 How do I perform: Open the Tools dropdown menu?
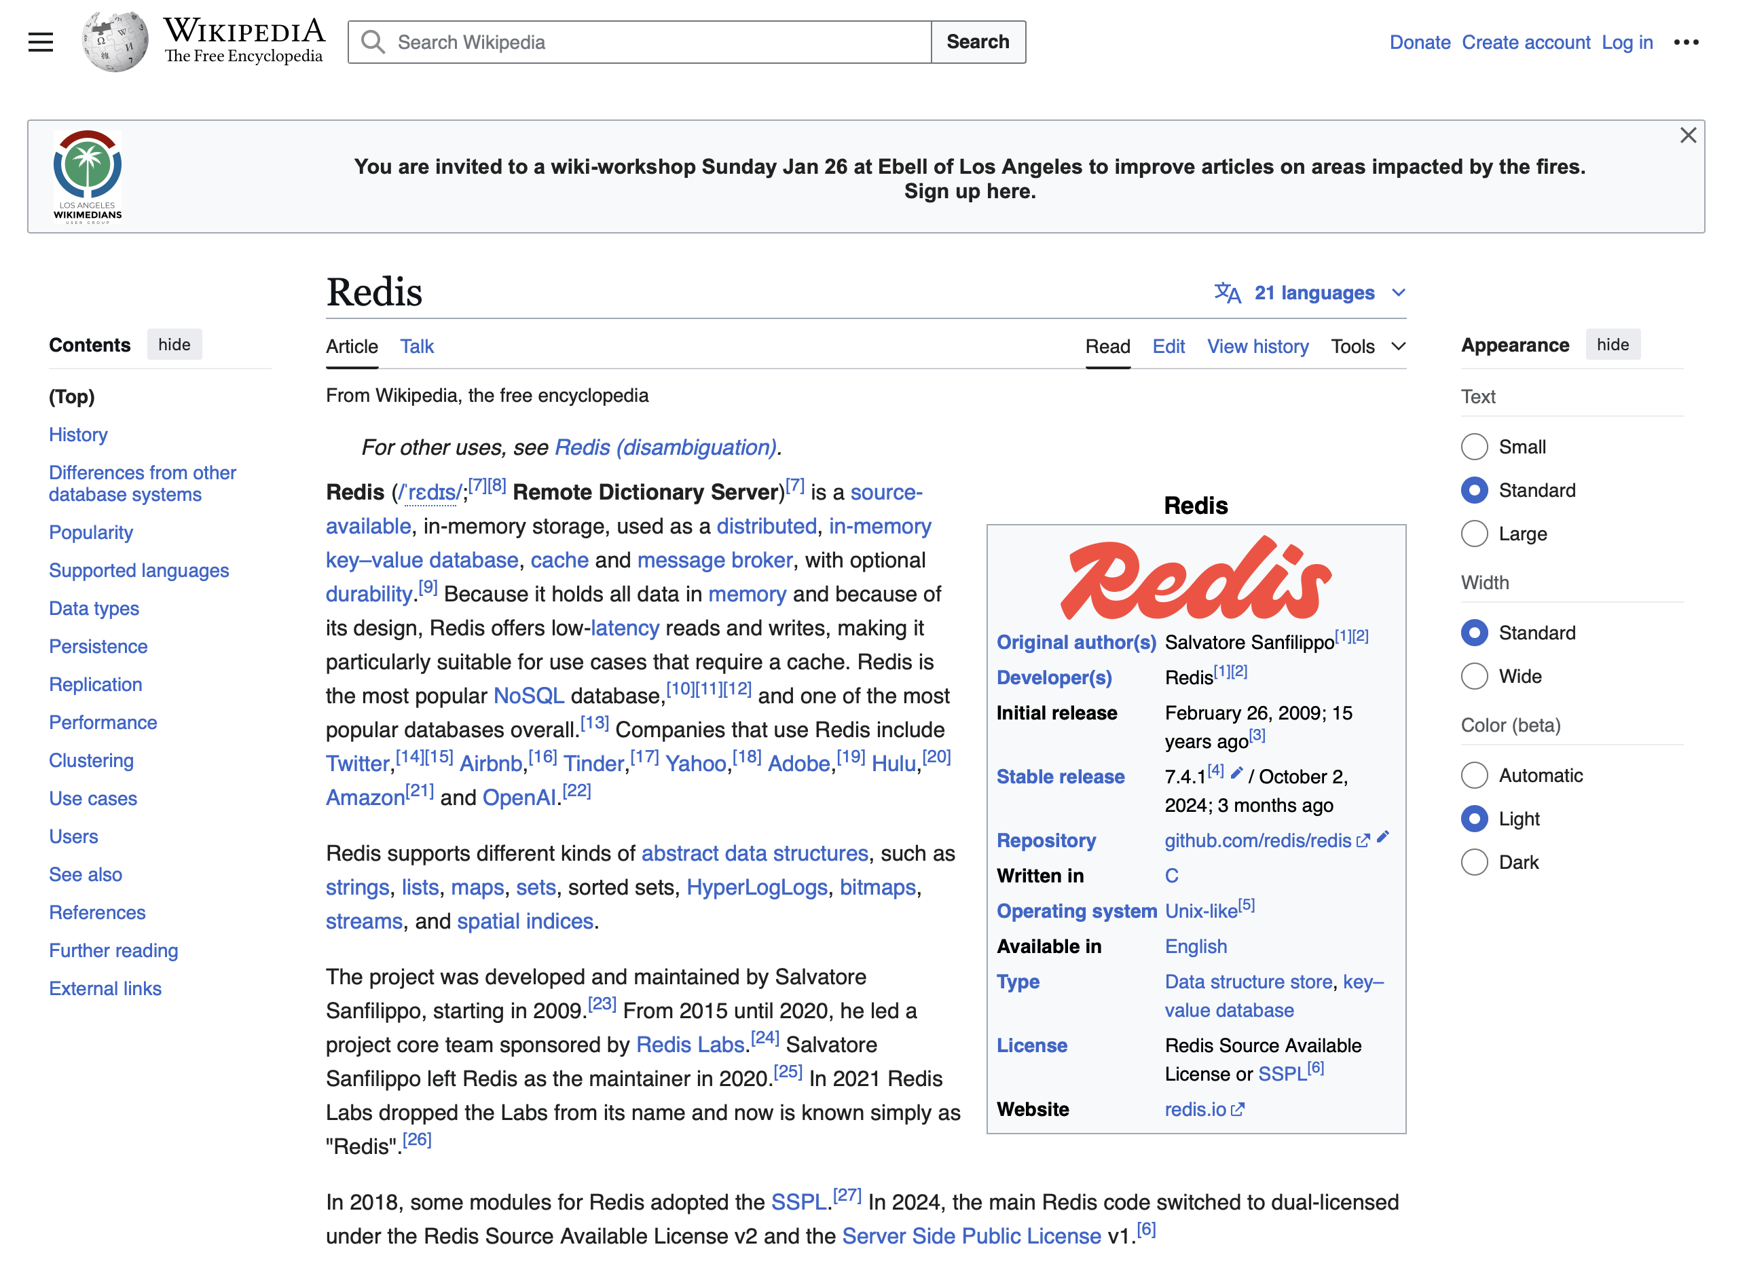tap(1368, 347)
